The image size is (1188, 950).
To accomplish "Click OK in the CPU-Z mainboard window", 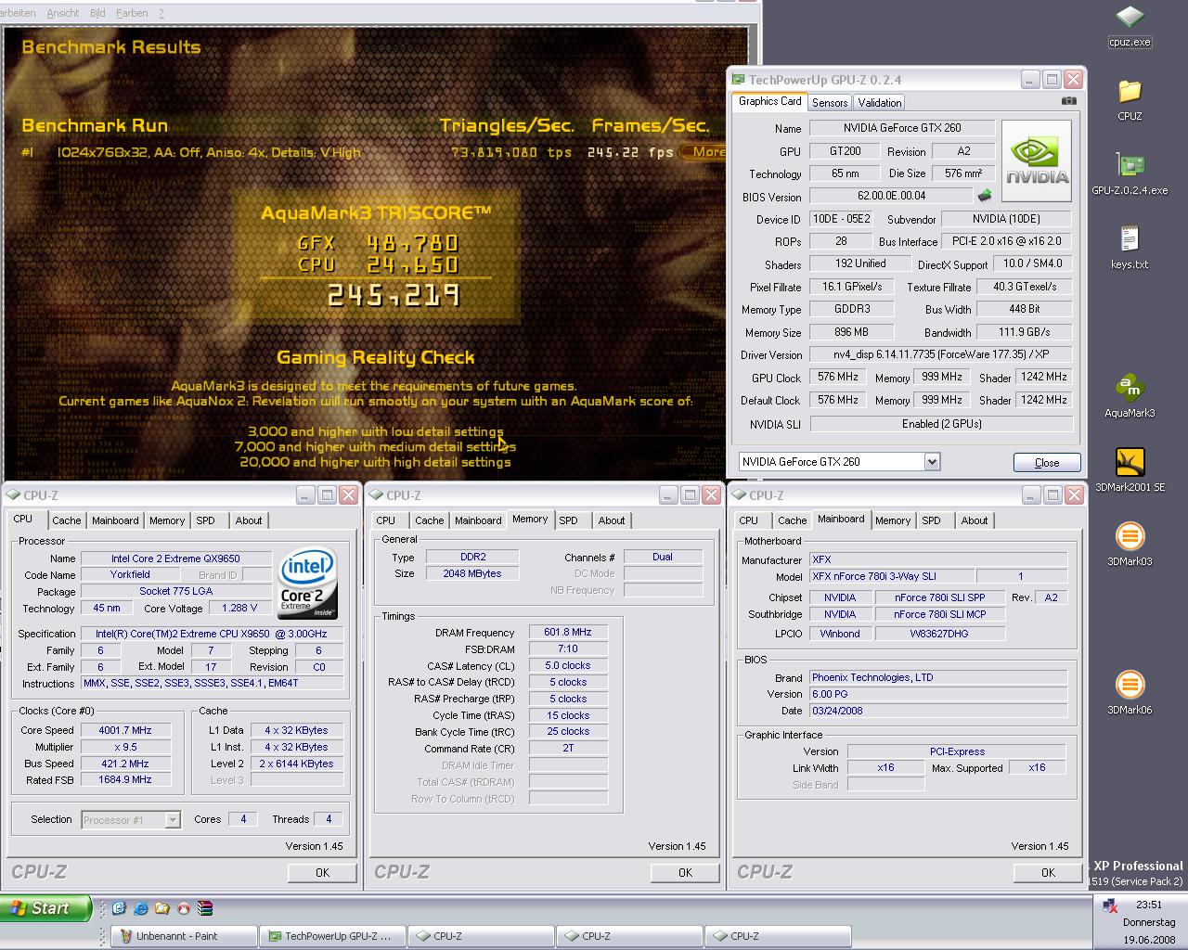I will pyautogui.click(x=1048, y=872).
